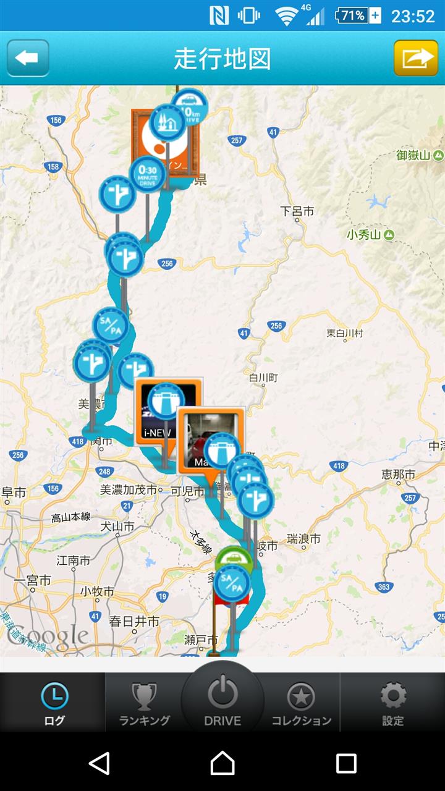Screen dimensions: 445x791
Task: Tap the SA/PA marker near Seto
Action: coord(232,583)
